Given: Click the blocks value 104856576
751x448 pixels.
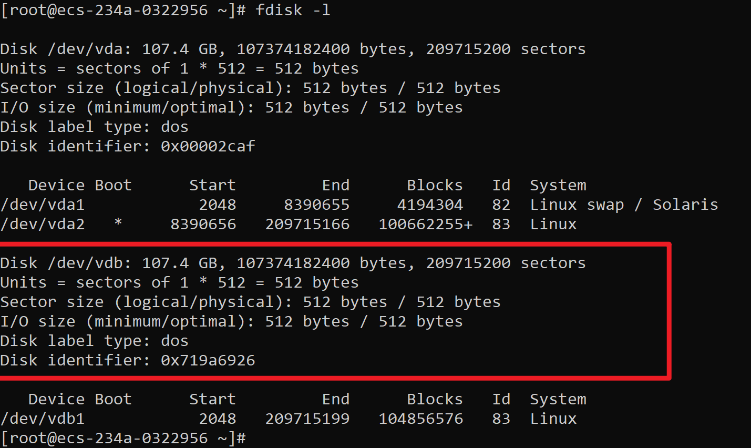Looking at the screenshot, I should (421, 419).
